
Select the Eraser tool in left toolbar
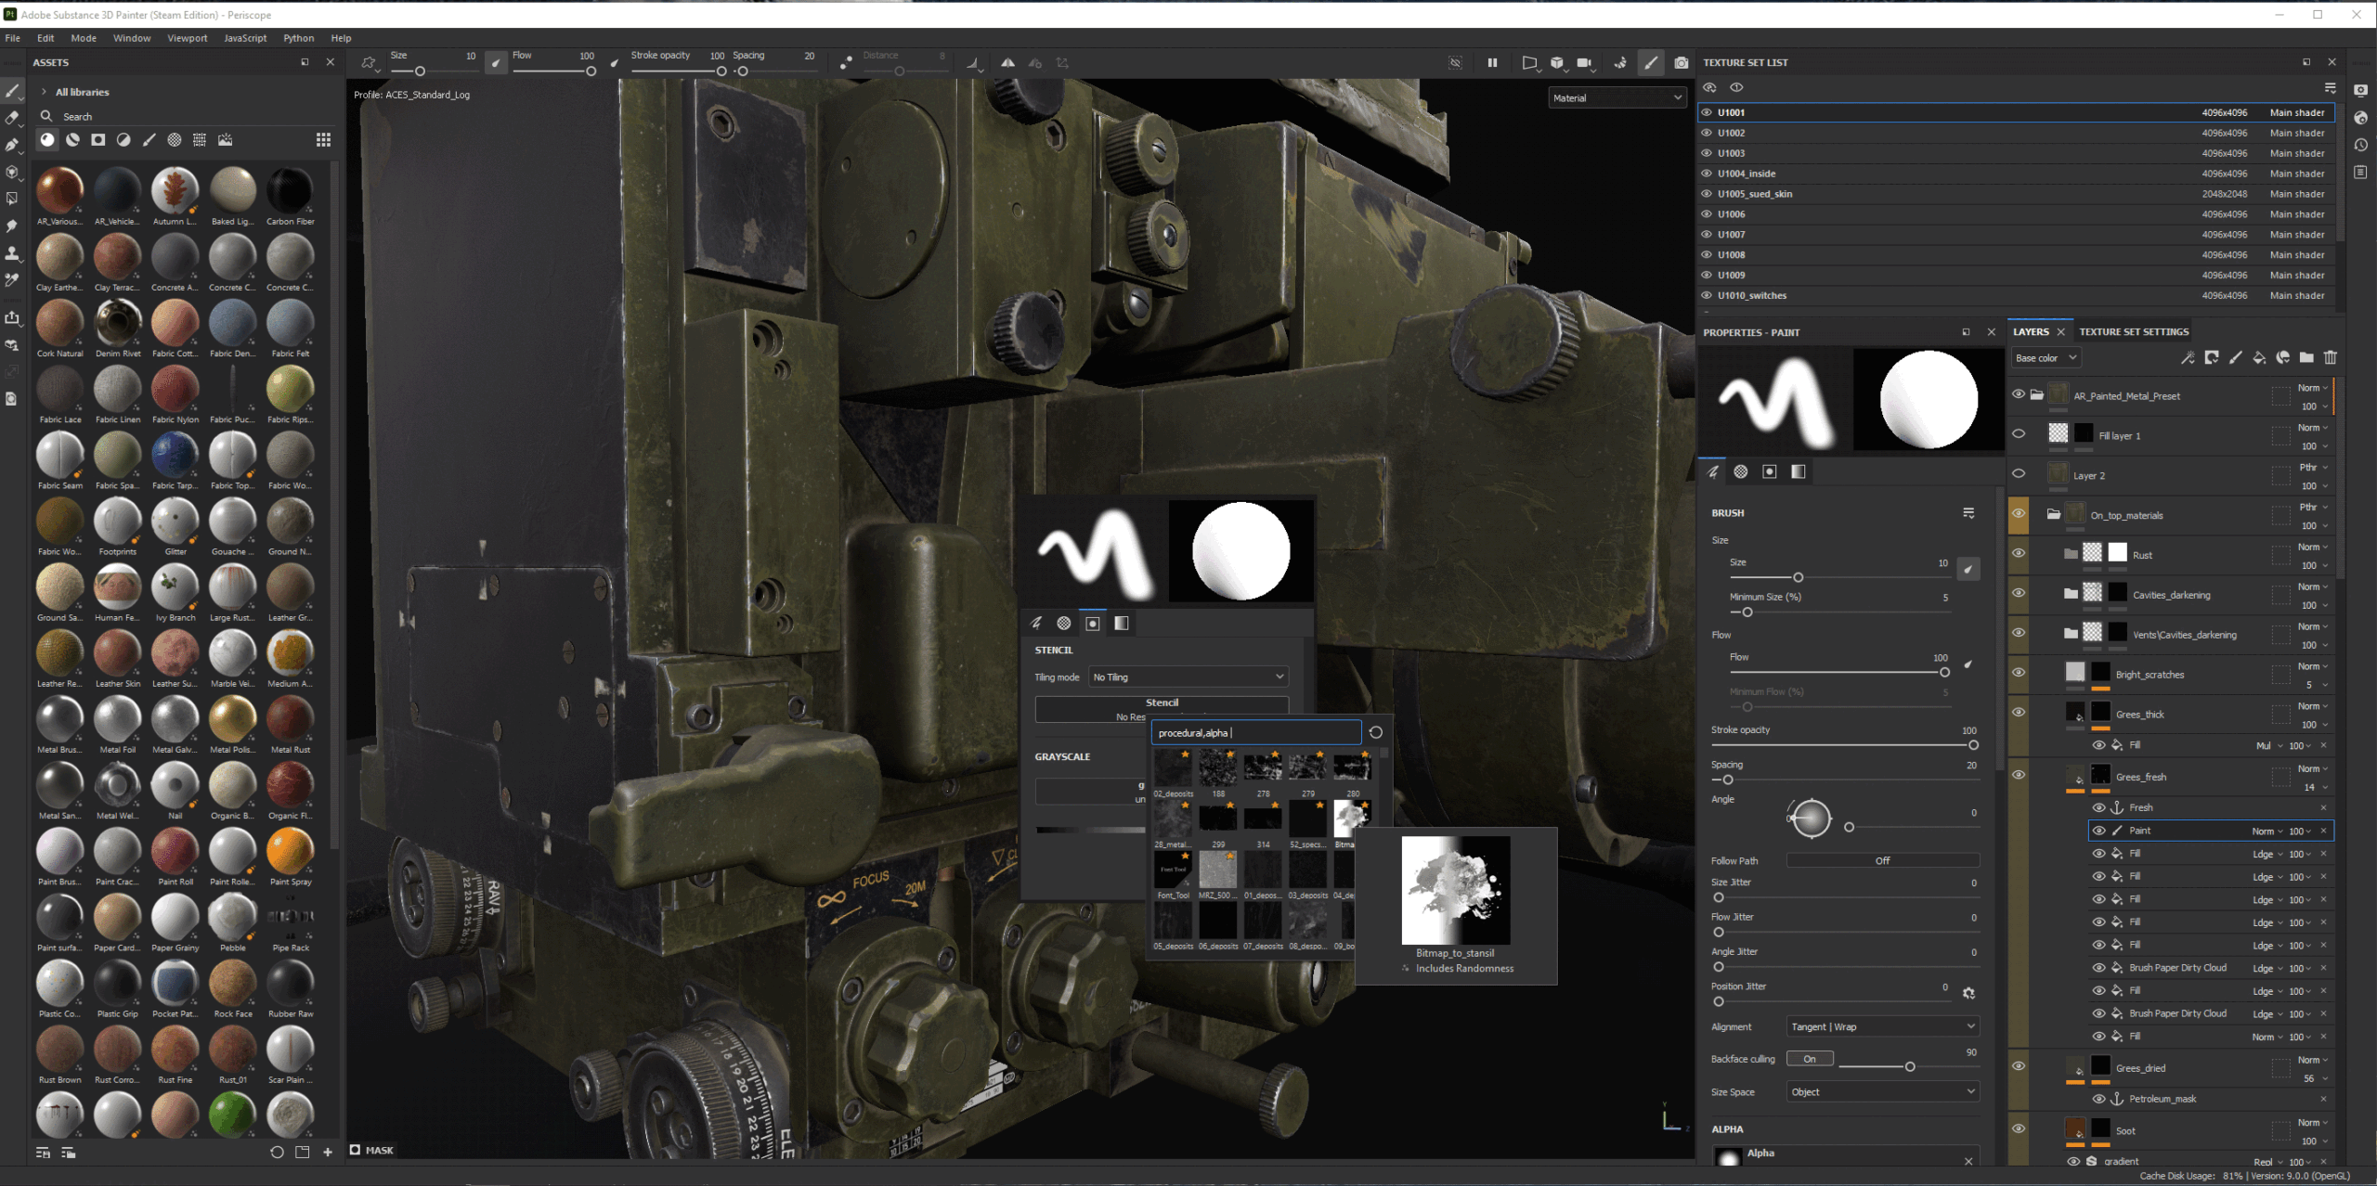pyautogui.click(x=12, y=118)
